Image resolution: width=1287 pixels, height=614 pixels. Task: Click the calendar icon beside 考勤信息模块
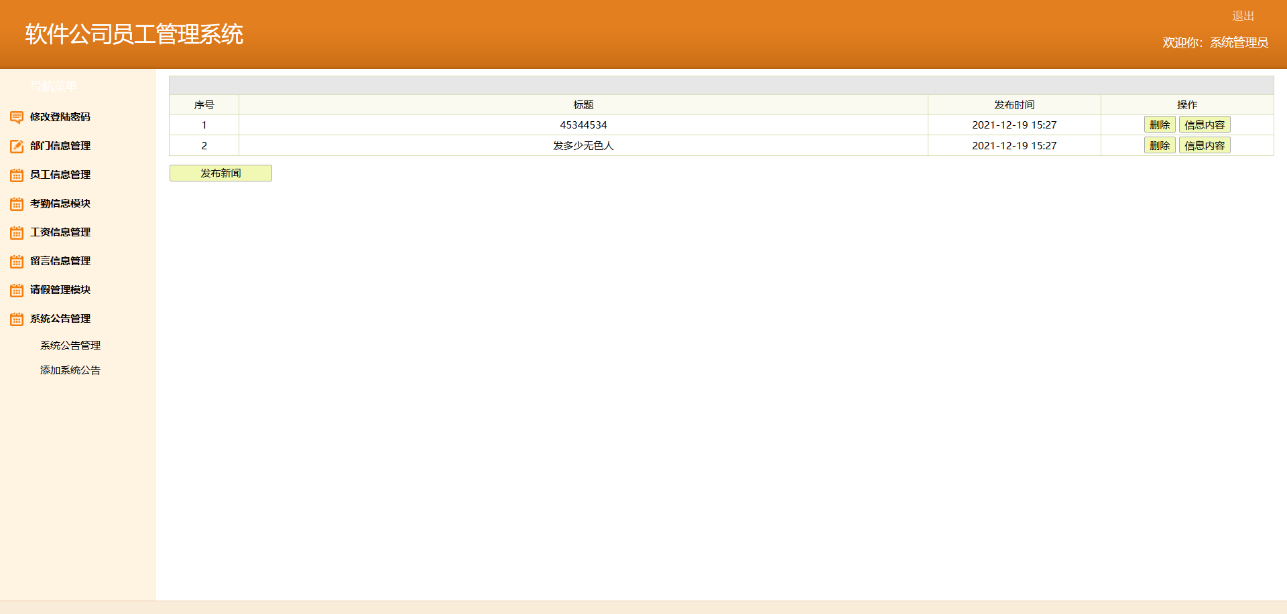point(17,204)
